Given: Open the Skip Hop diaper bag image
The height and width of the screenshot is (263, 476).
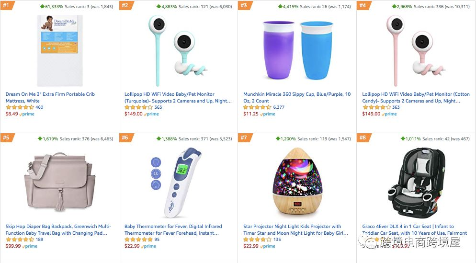Looking at the screenshot, I should (x=59, y=182).
